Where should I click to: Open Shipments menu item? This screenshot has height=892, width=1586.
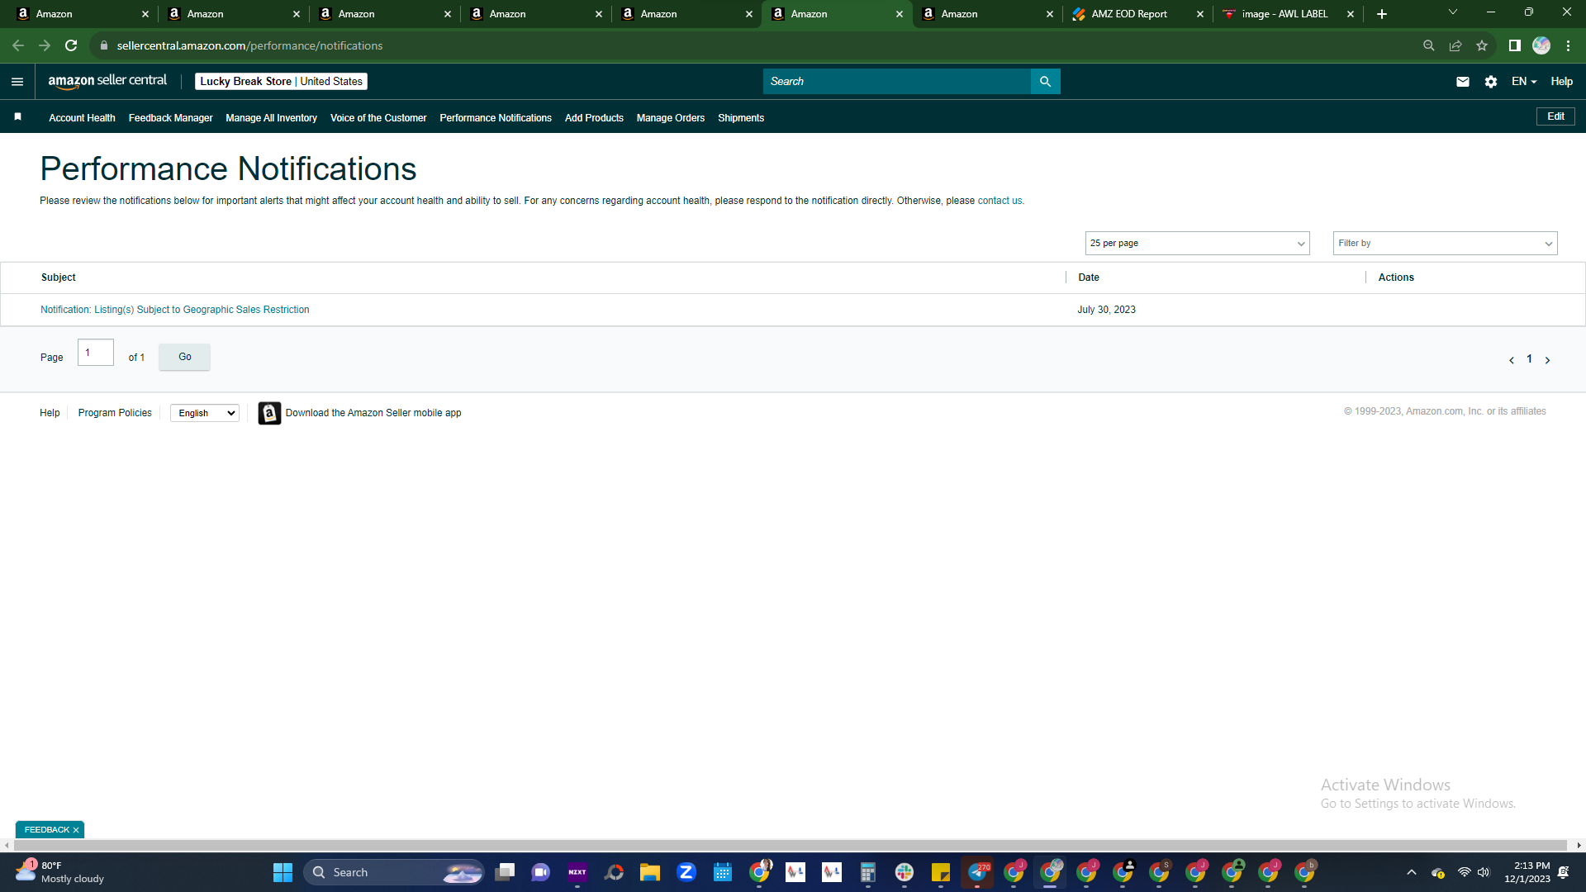point(741,118)
